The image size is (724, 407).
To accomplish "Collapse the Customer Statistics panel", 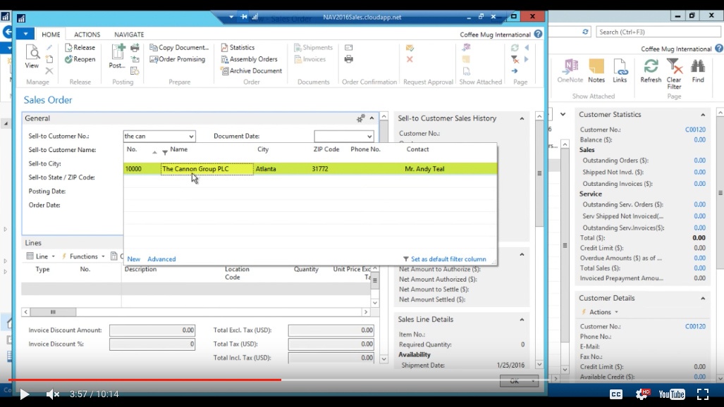I will [x=703, y=115].
